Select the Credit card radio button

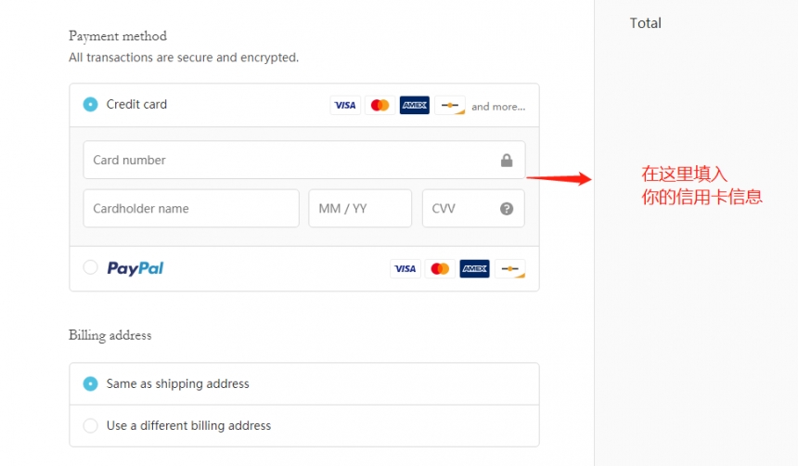(x=90, y=105)
